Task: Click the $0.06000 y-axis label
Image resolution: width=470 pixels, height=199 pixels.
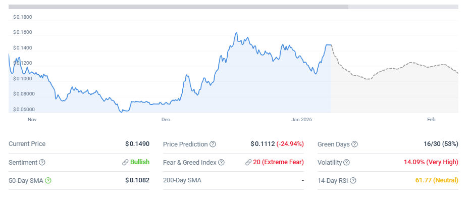Action: [x=24, y=110]
